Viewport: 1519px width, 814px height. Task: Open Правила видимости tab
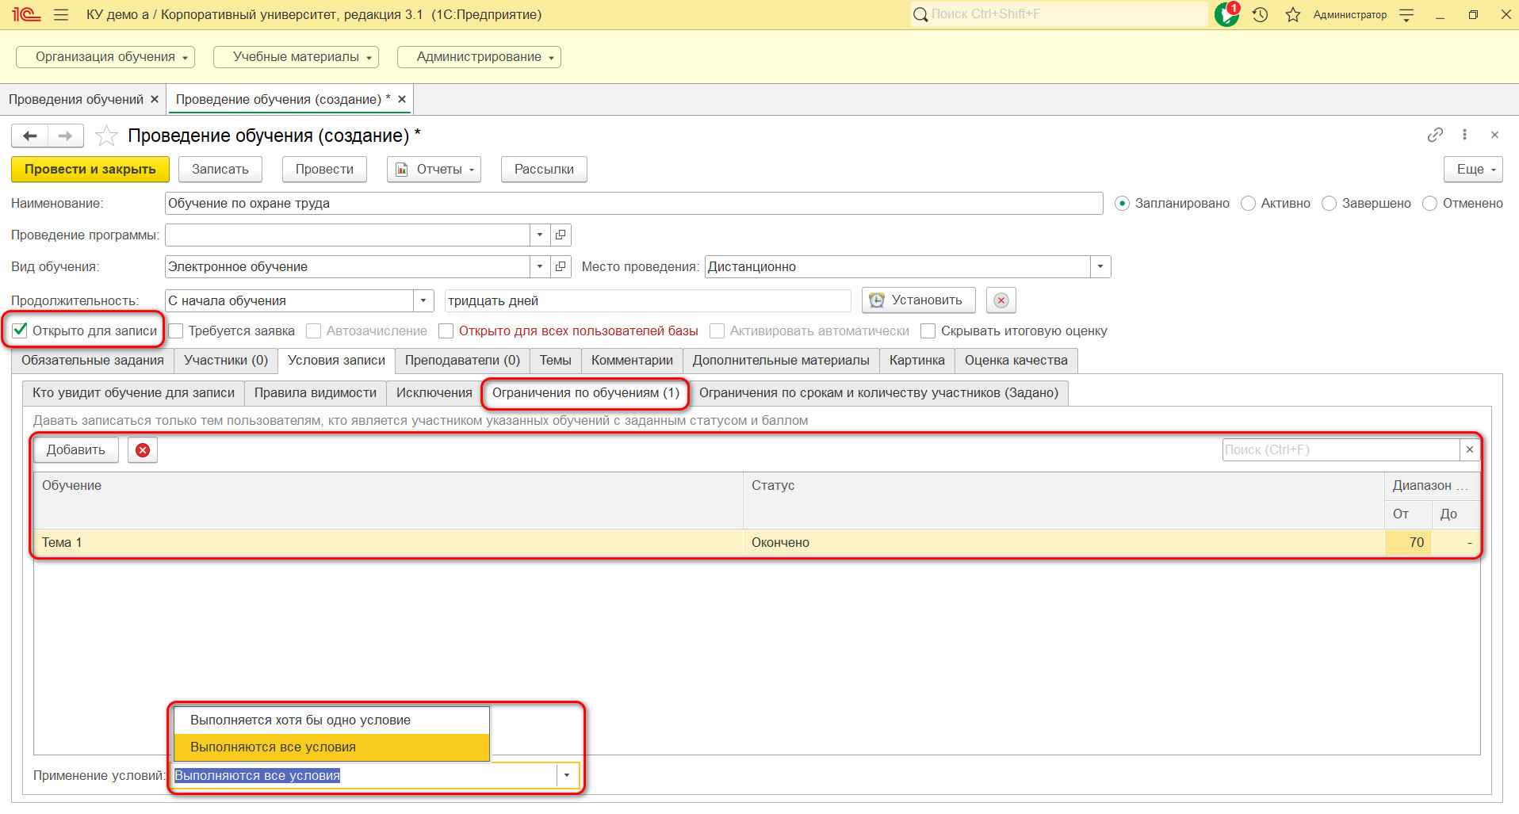click(x=316, y=393)
